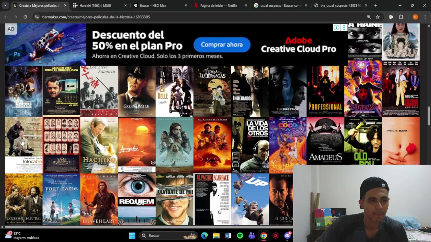Select the Empire Strikes Back poster

[x=24, y=91]
